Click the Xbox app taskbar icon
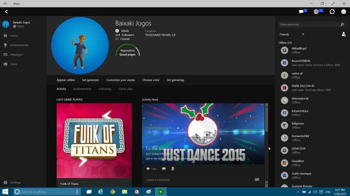 (x=161, y=192)
